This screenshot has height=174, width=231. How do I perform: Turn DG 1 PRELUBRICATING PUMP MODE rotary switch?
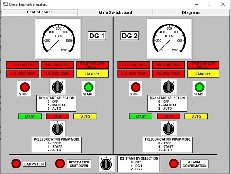coord(58,128)
